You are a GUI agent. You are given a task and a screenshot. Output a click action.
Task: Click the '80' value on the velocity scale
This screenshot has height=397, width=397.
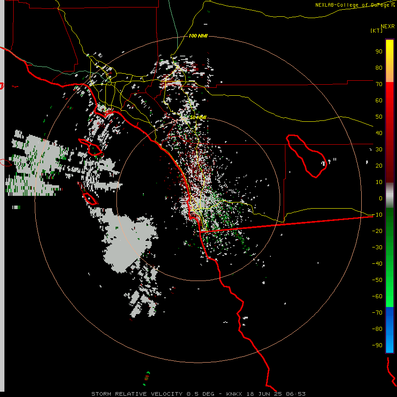click(379, 67)
